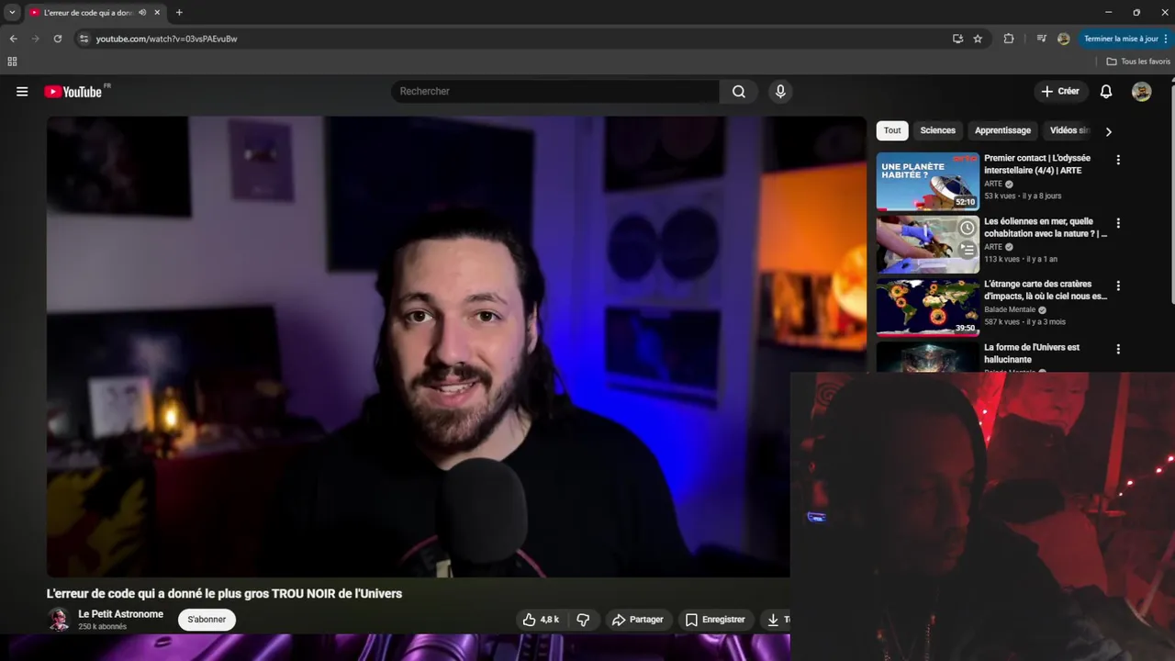This screenshot has width=1175, height=661.
Task: Open the media controls icon in toolbar
Action: [x=1041, y=39]
